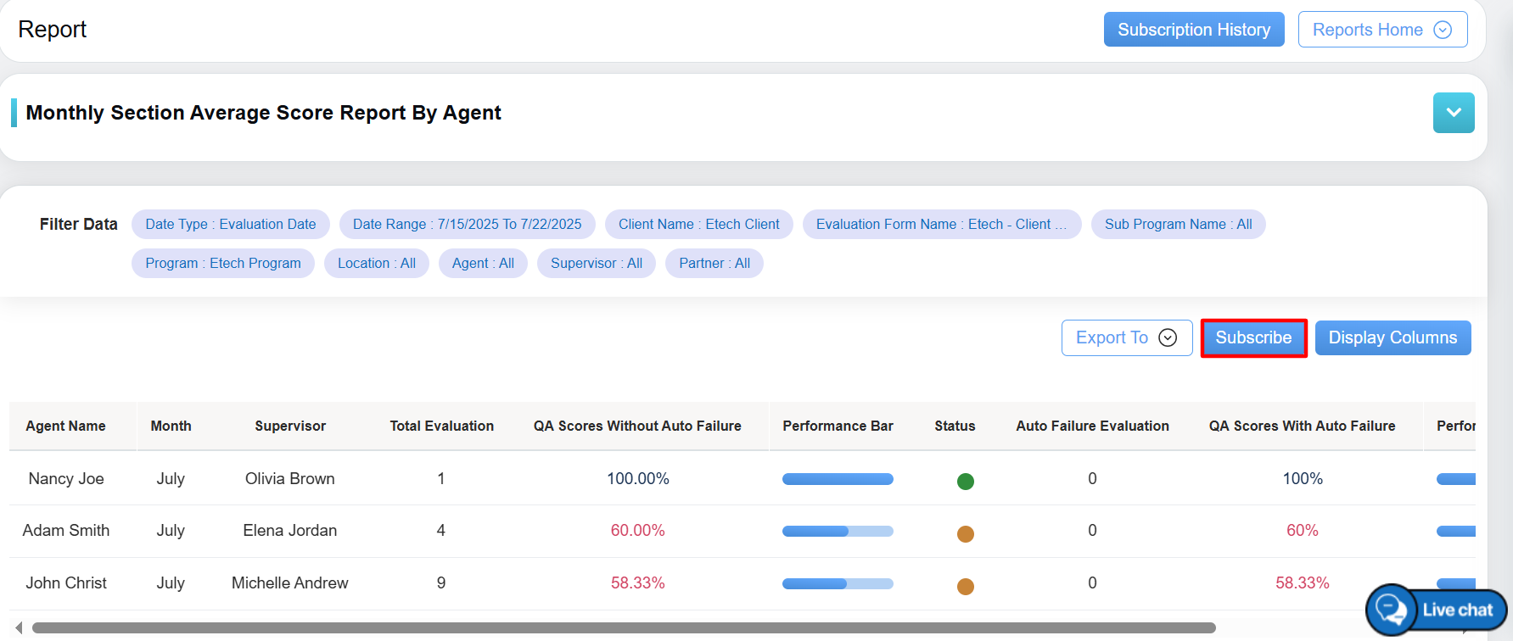This screenshot has height=641, width=1513.
Task: Click the Total Evaluation column header
Action: pos(441,426)
